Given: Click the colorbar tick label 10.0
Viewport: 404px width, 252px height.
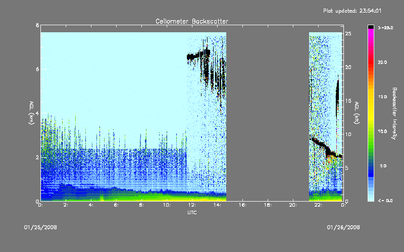Looking at the screenshot, I should click(383, 131).
